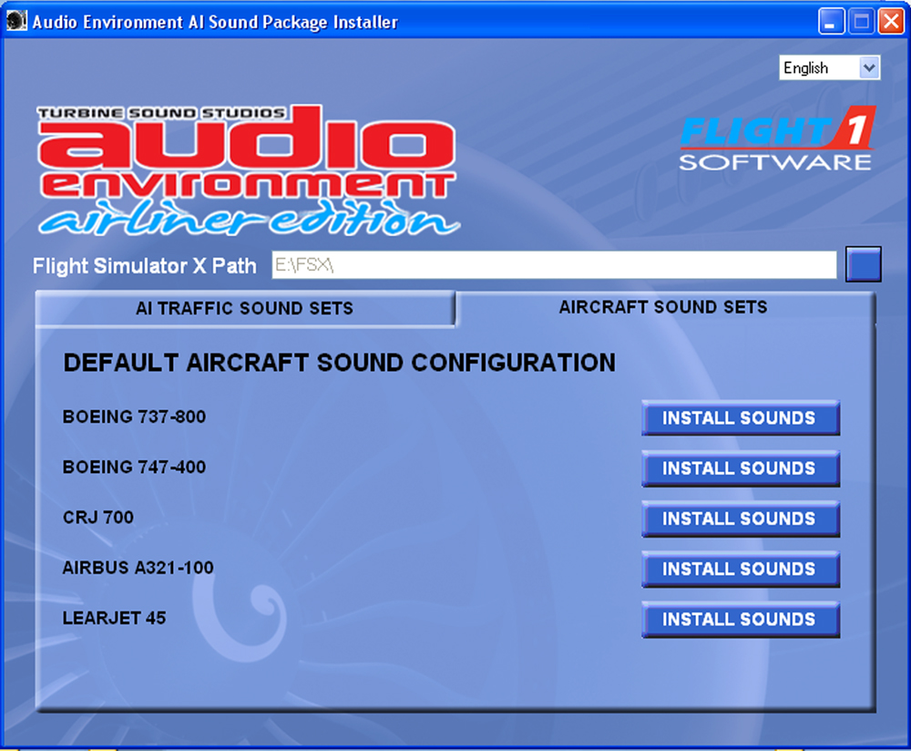Minimize the installer window
Image resolution: width=911 pixels, height=751 pixels.
coord(832,22)
